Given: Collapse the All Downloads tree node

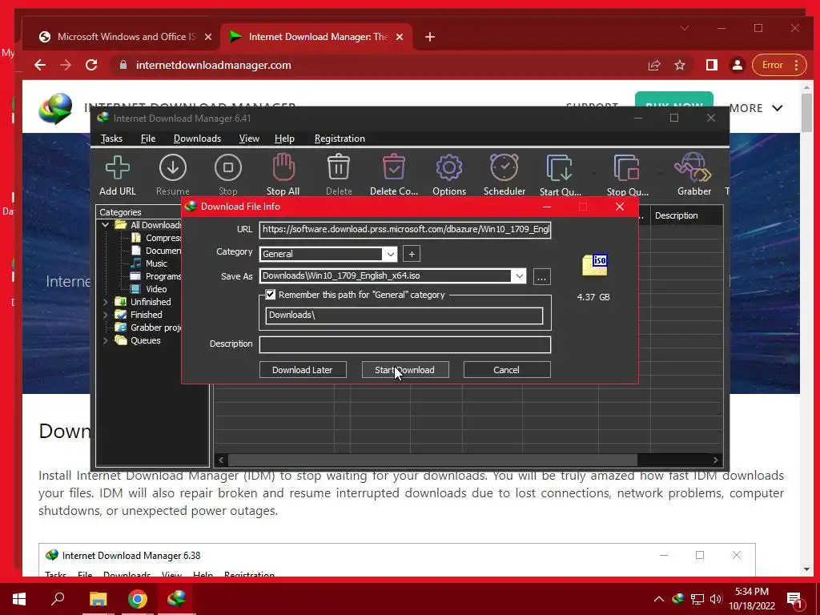Looking at the screenshot, I should point(105,225).
